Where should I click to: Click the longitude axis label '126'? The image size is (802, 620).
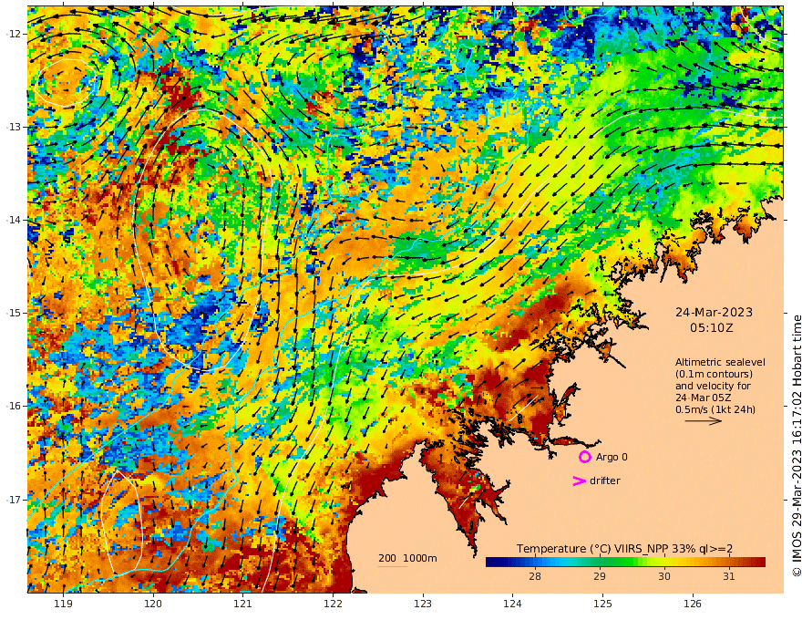[x=693, y=604]
